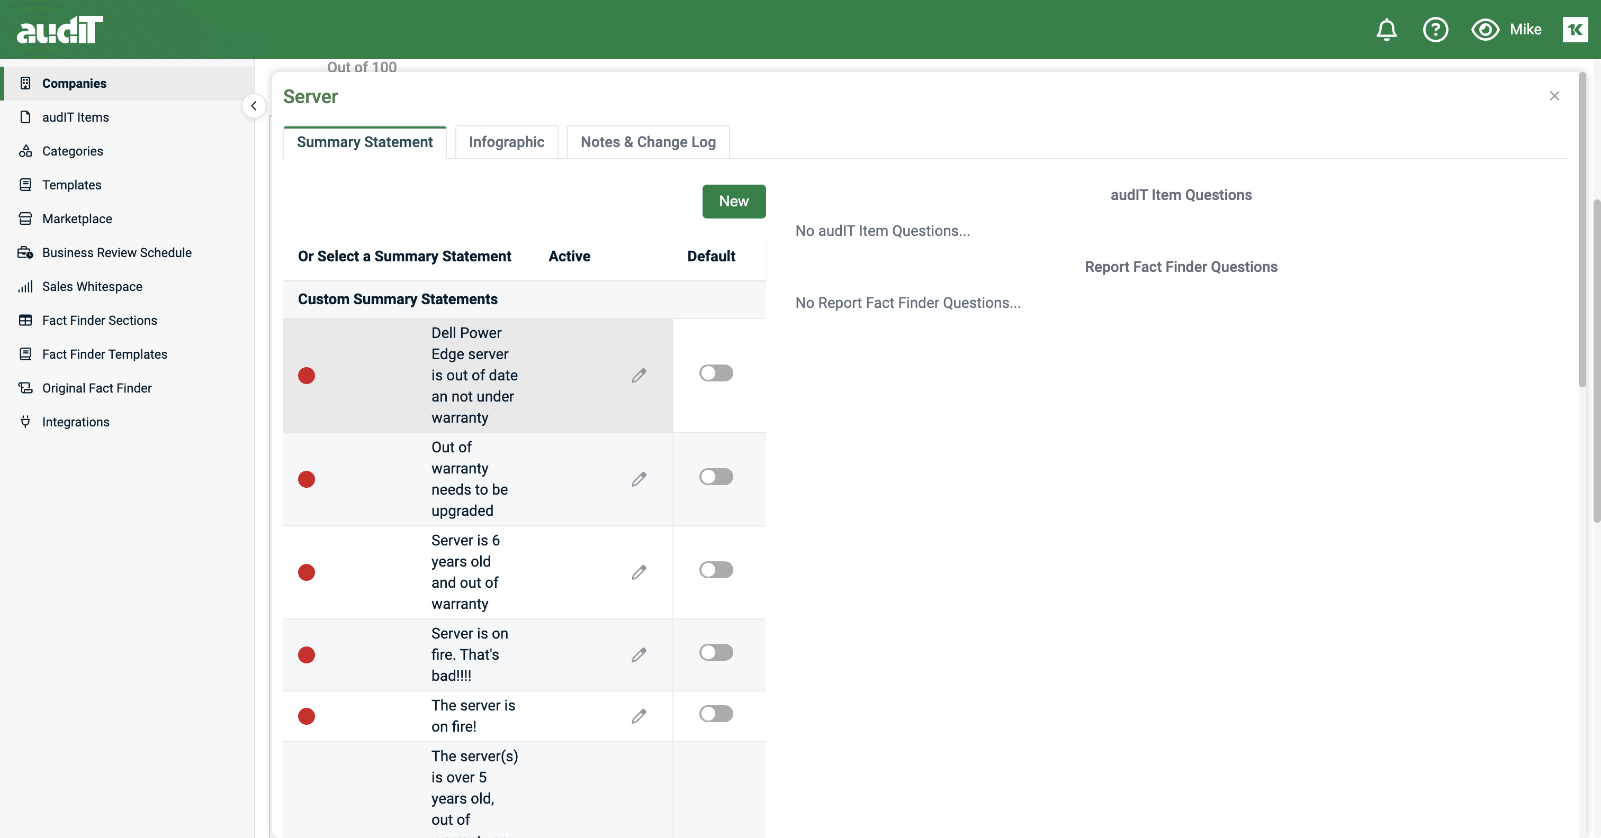Toggle default for Out of warranty statement
This screenshot has width=1601, height=838.
click(x=716, y=477)
